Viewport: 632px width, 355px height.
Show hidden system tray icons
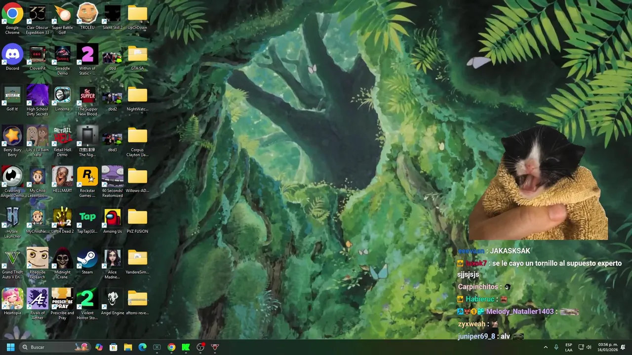pyautogui.click(x=546, y=347)
